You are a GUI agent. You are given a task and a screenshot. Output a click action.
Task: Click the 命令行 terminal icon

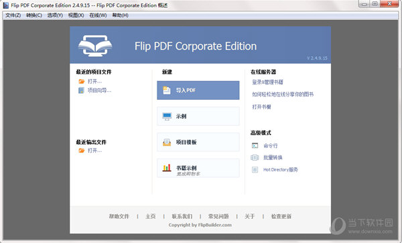255,146
